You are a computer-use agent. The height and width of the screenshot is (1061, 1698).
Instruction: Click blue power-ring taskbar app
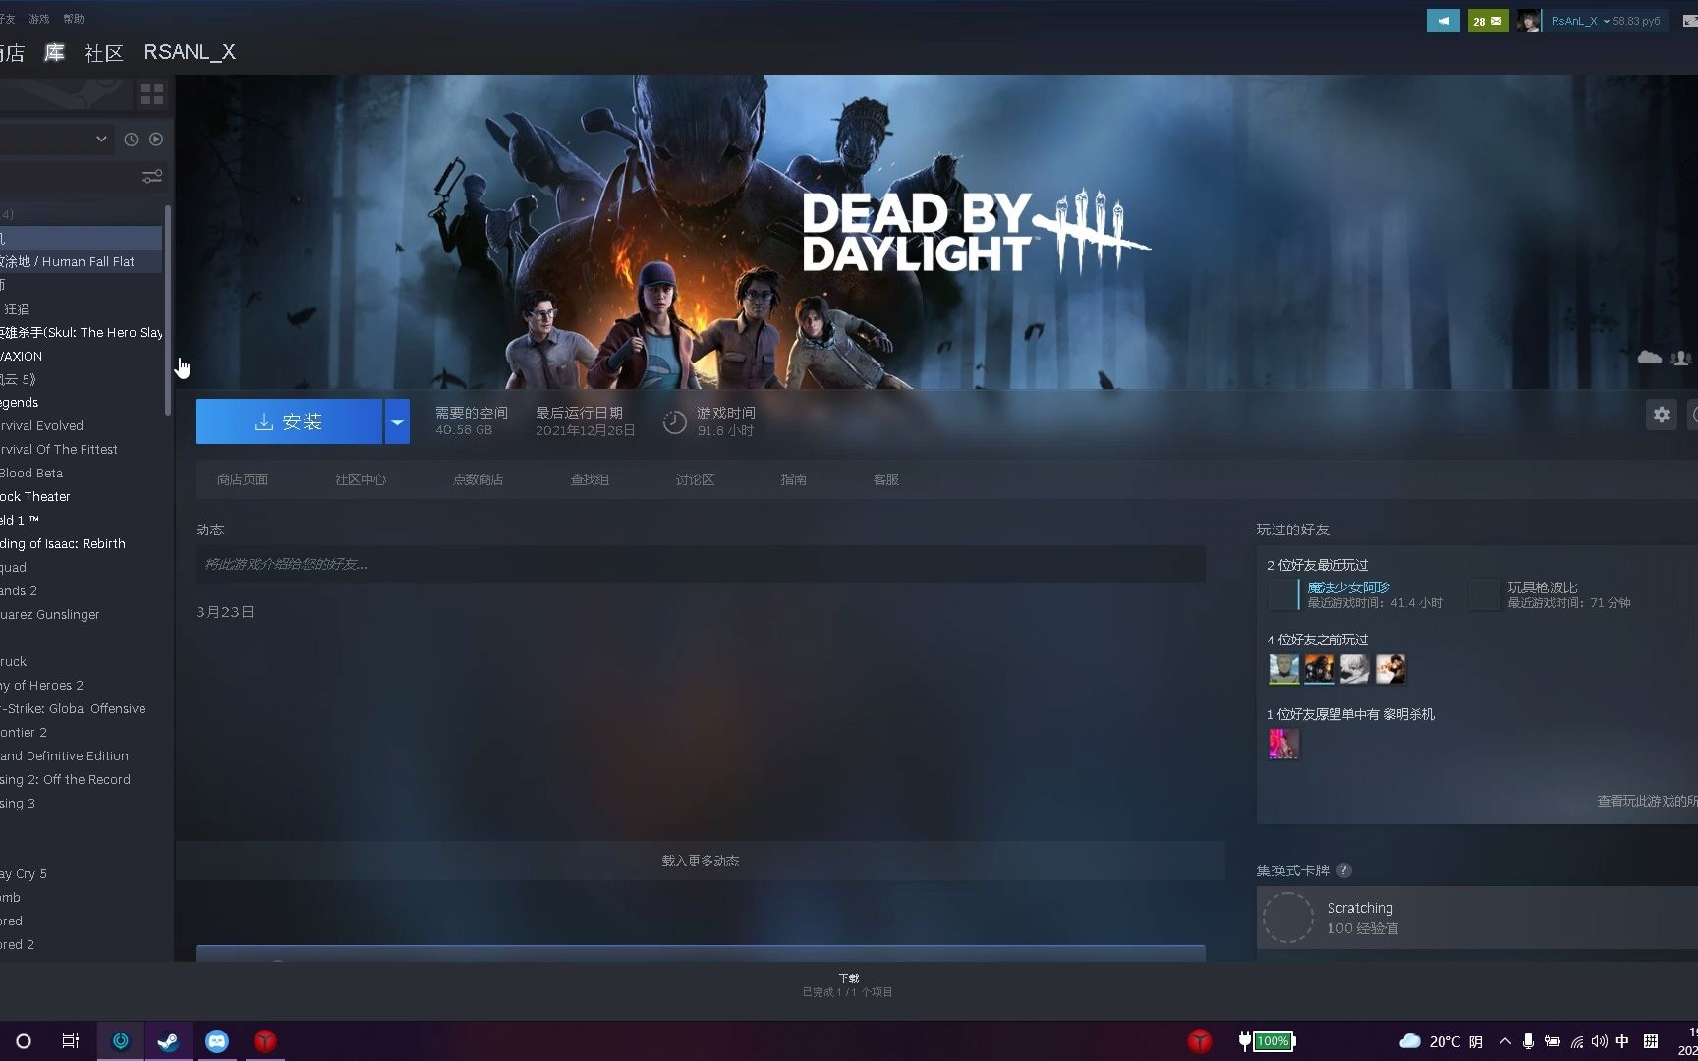[x=121, y=1041]
